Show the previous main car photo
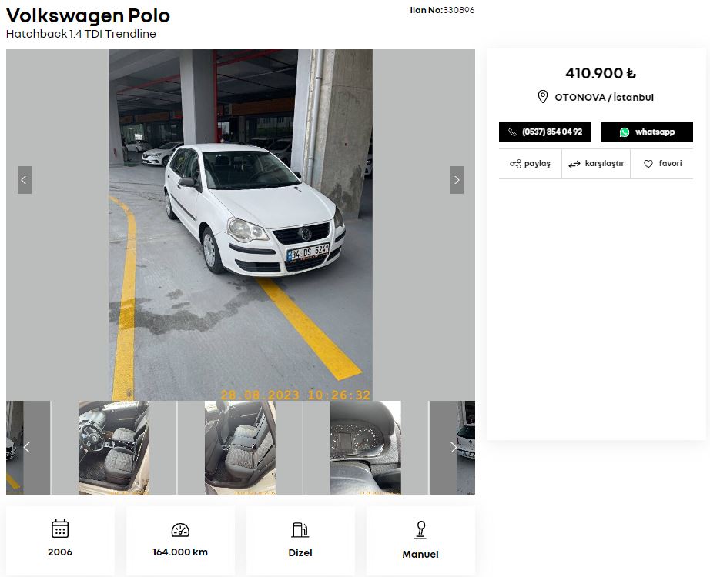The image size is (710, 577). (x=25, y=180)
